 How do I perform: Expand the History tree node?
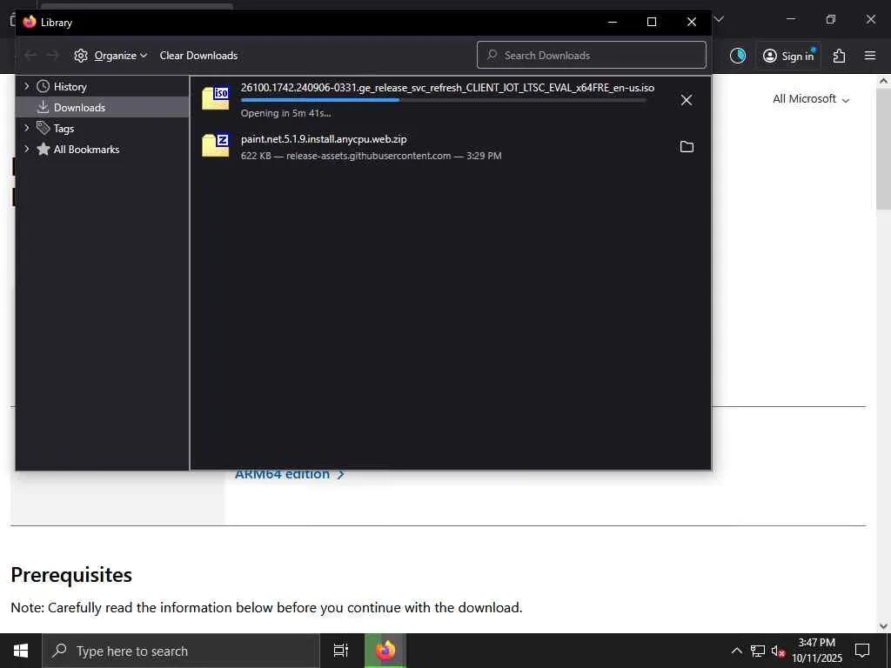pos(26,86)
